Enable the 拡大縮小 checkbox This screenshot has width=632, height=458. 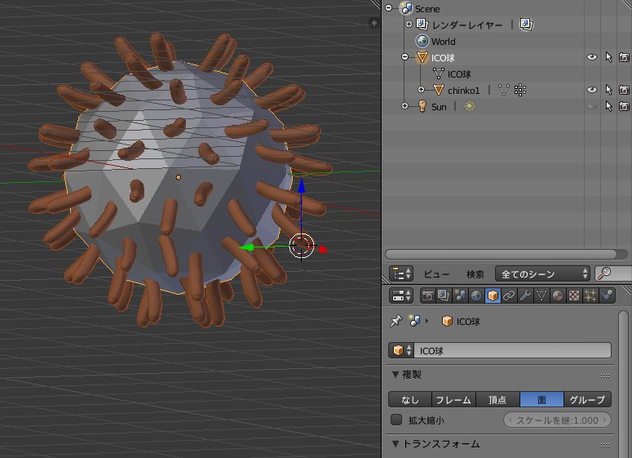click(396, 420)
